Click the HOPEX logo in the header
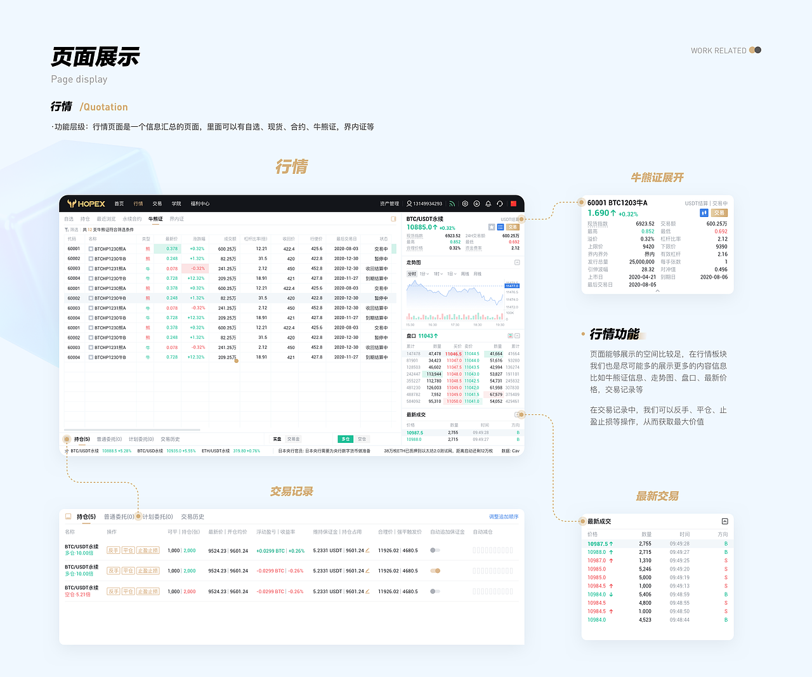This screenshot has height=677, width=812. [86, 204]
